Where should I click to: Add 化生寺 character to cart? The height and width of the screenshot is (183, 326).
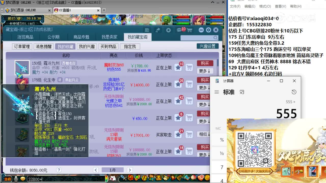click(x=189, y=84)
